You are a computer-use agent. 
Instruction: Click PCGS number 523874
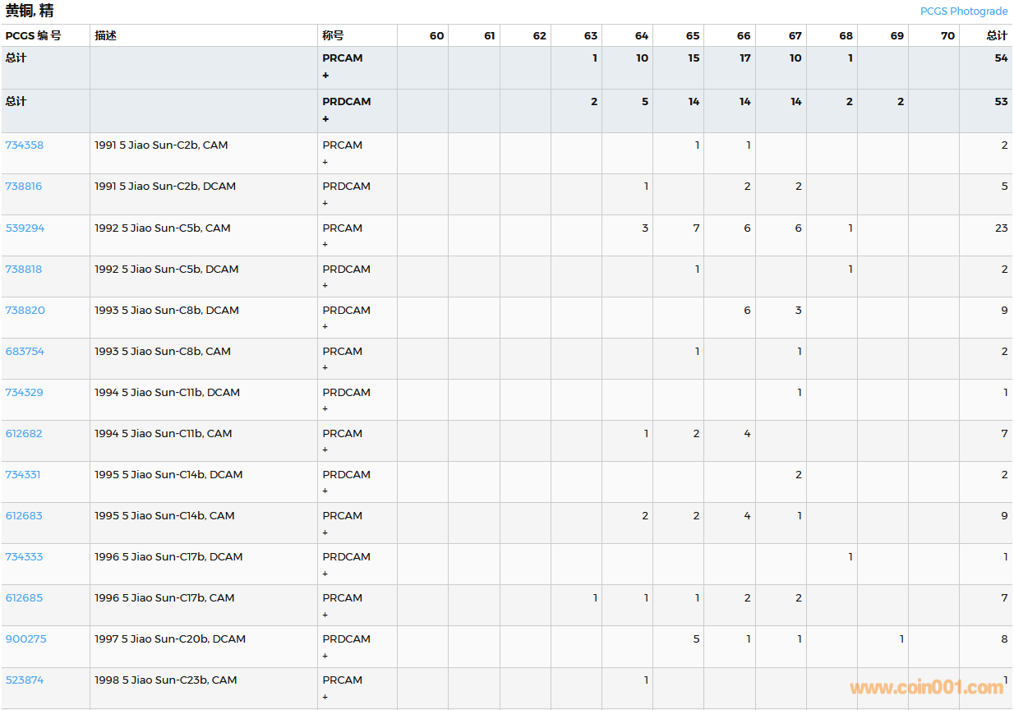point(25,680)
